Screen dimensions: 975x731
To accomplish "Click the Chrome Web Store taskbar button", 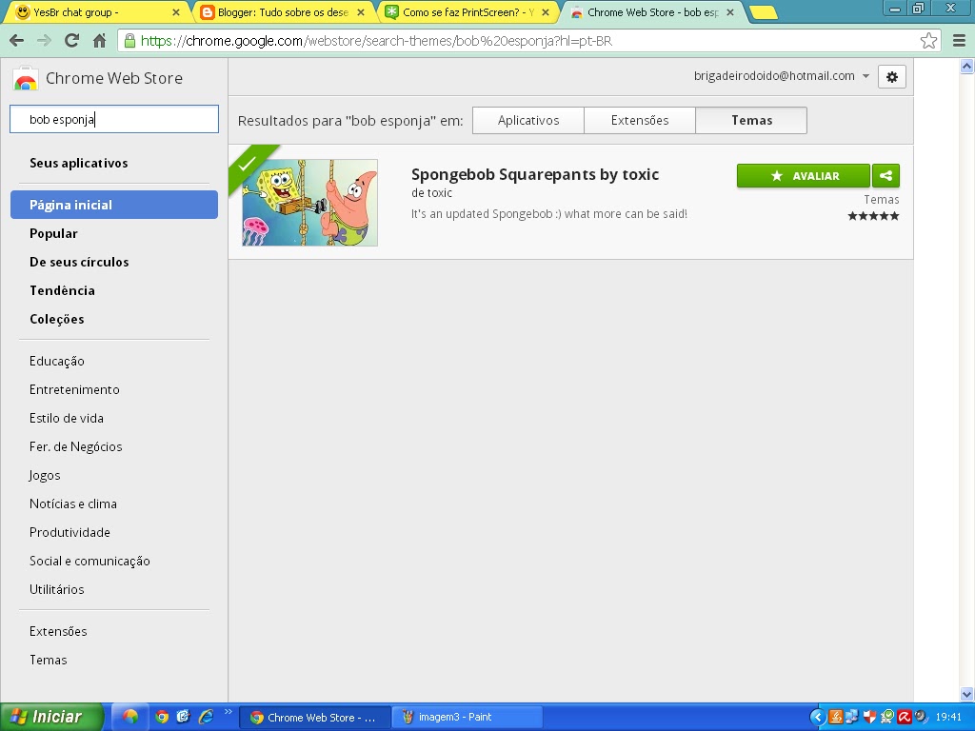I will (x=315, y=717).
